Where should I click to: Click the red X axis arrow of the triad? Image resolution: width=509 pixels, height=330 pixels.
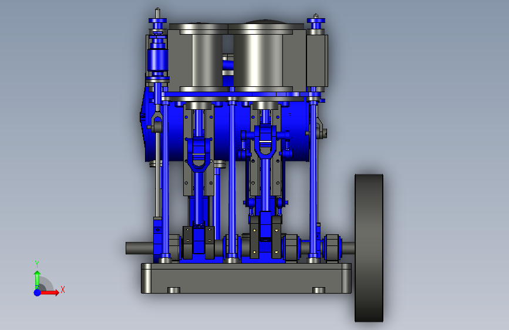click(x=49, y=292)
